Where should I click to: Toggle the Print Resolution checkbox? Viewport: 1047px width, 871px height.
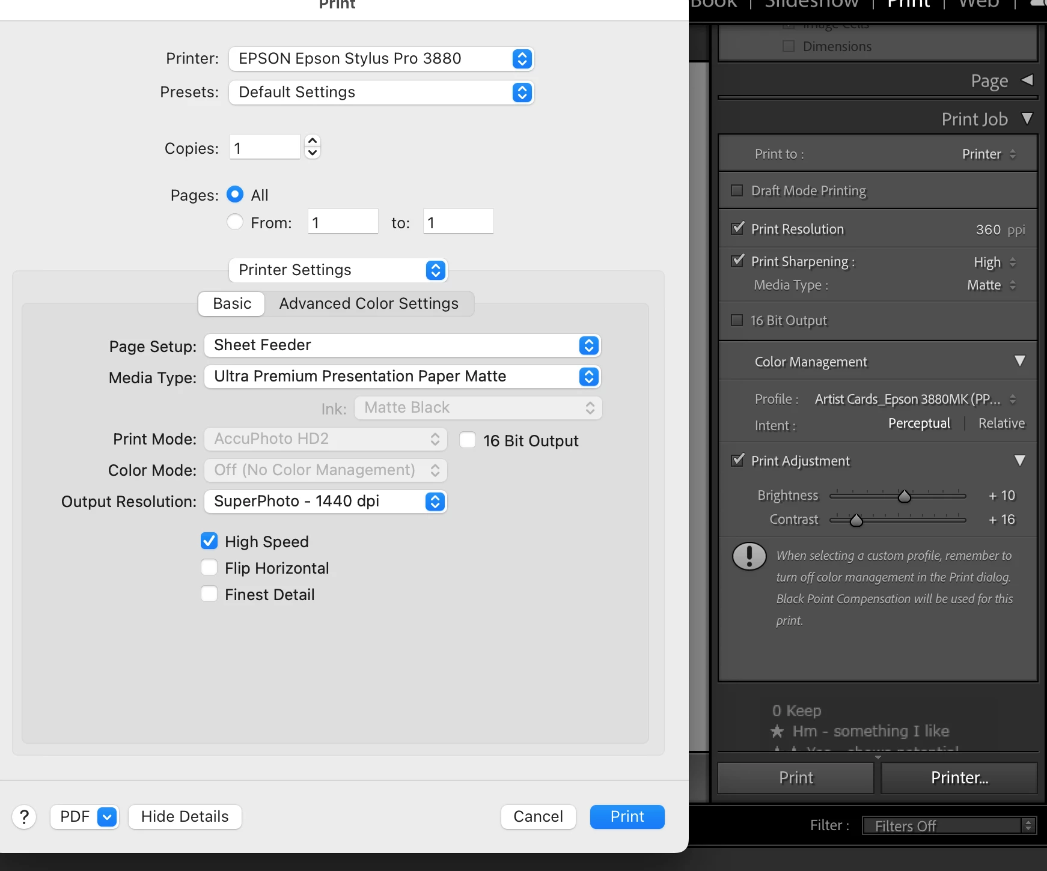click(737, 229)
